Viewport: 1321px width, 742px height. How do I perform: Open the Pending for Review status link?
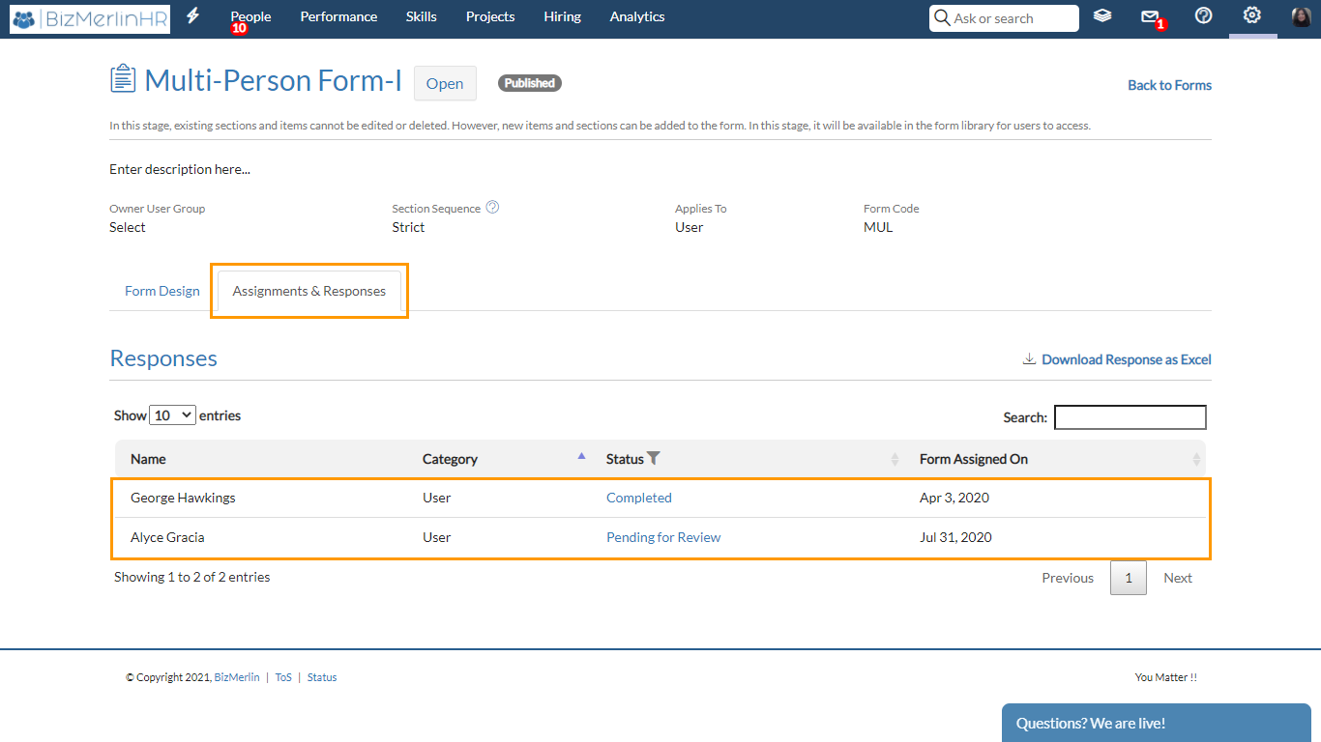(663, 537)
